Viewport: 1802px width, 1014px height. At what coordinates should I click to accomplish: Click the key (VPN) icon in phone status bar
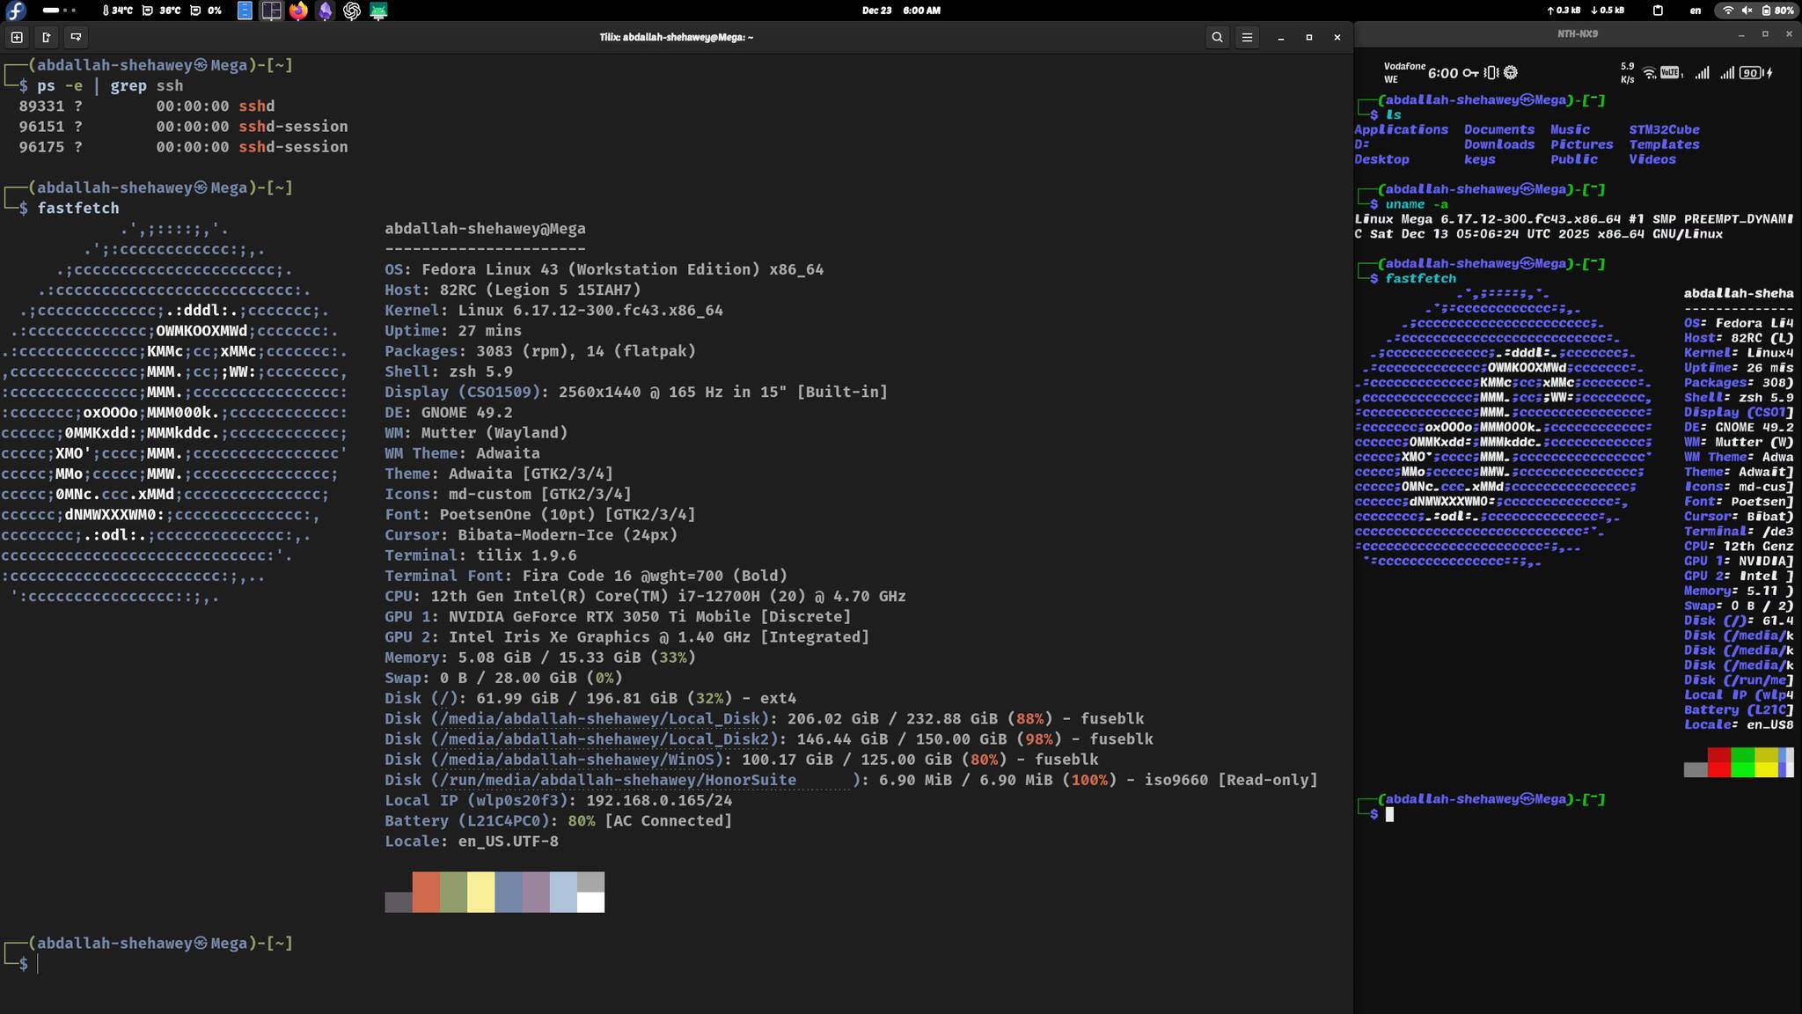pos(1470,73)
